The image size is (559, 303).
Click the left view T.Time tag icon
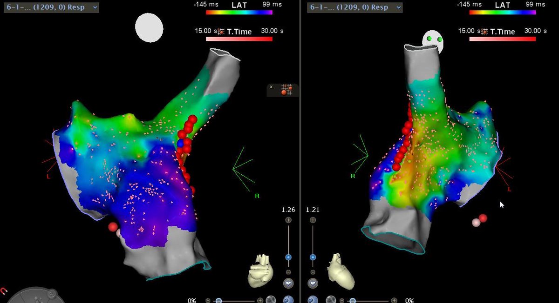tap(222, 31)
